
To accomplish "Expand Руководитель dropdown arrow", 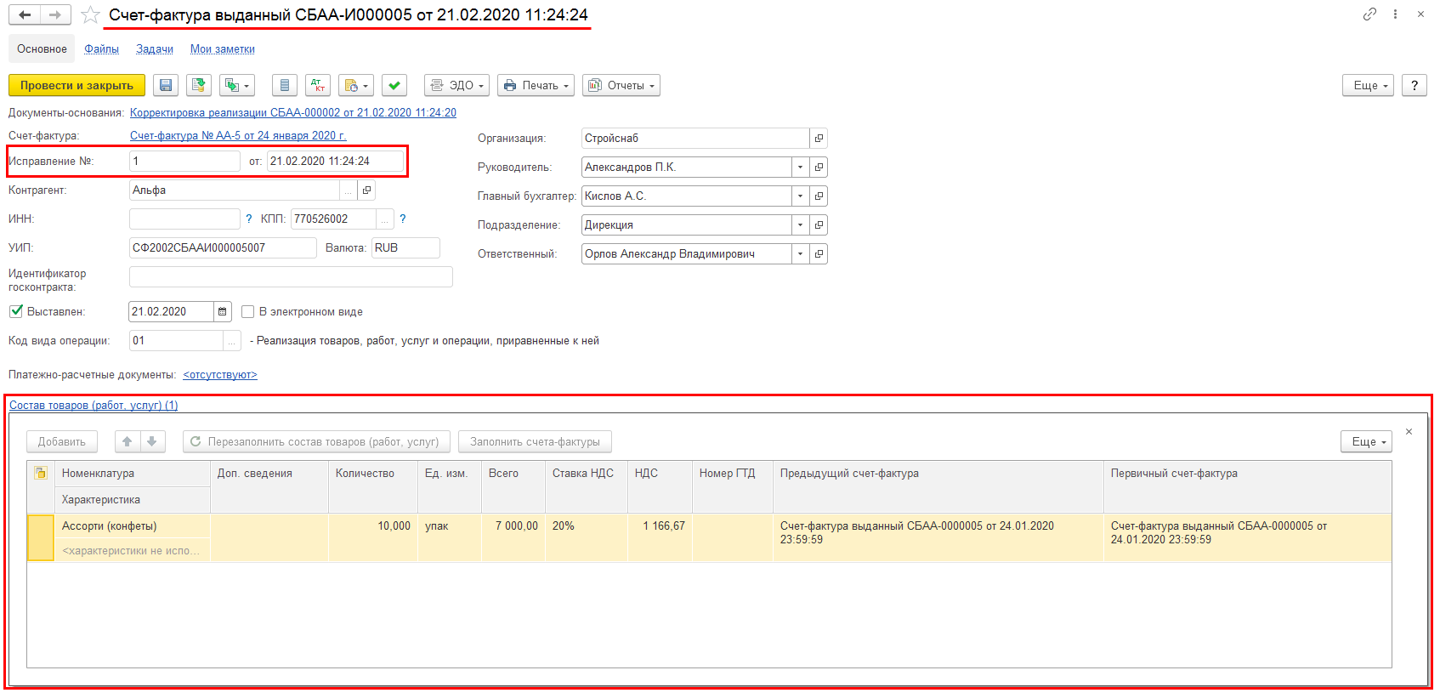I will point(800,167).
